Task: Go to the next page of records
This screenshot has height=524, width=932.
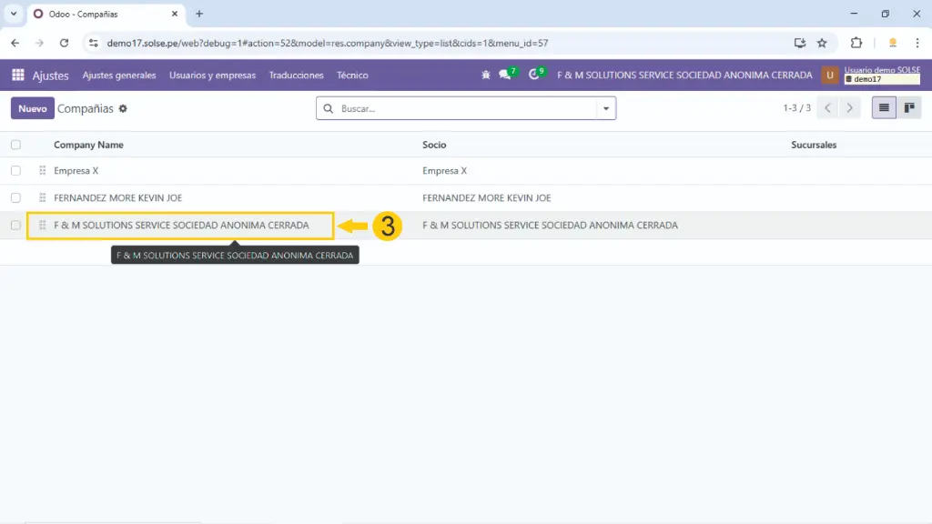Action: pyautogui.click(x=850, y=108)
